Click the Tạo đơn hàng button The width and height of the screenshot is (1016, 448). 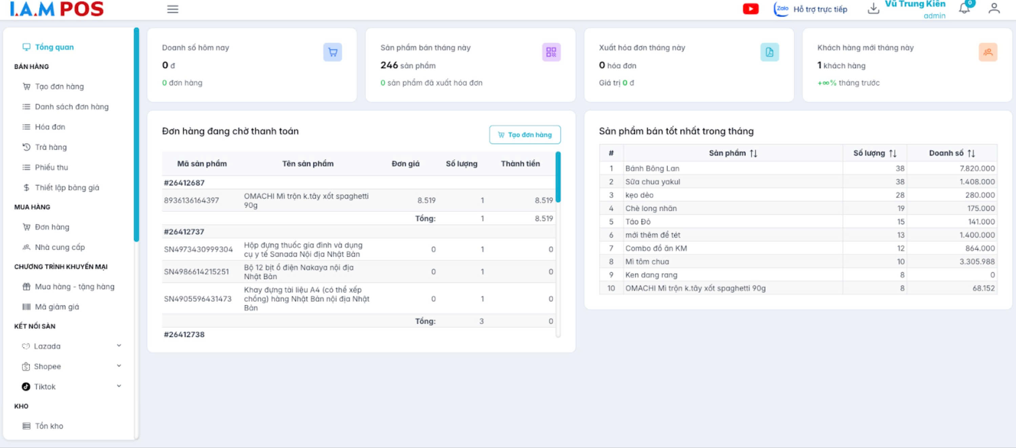coord(525,135)
